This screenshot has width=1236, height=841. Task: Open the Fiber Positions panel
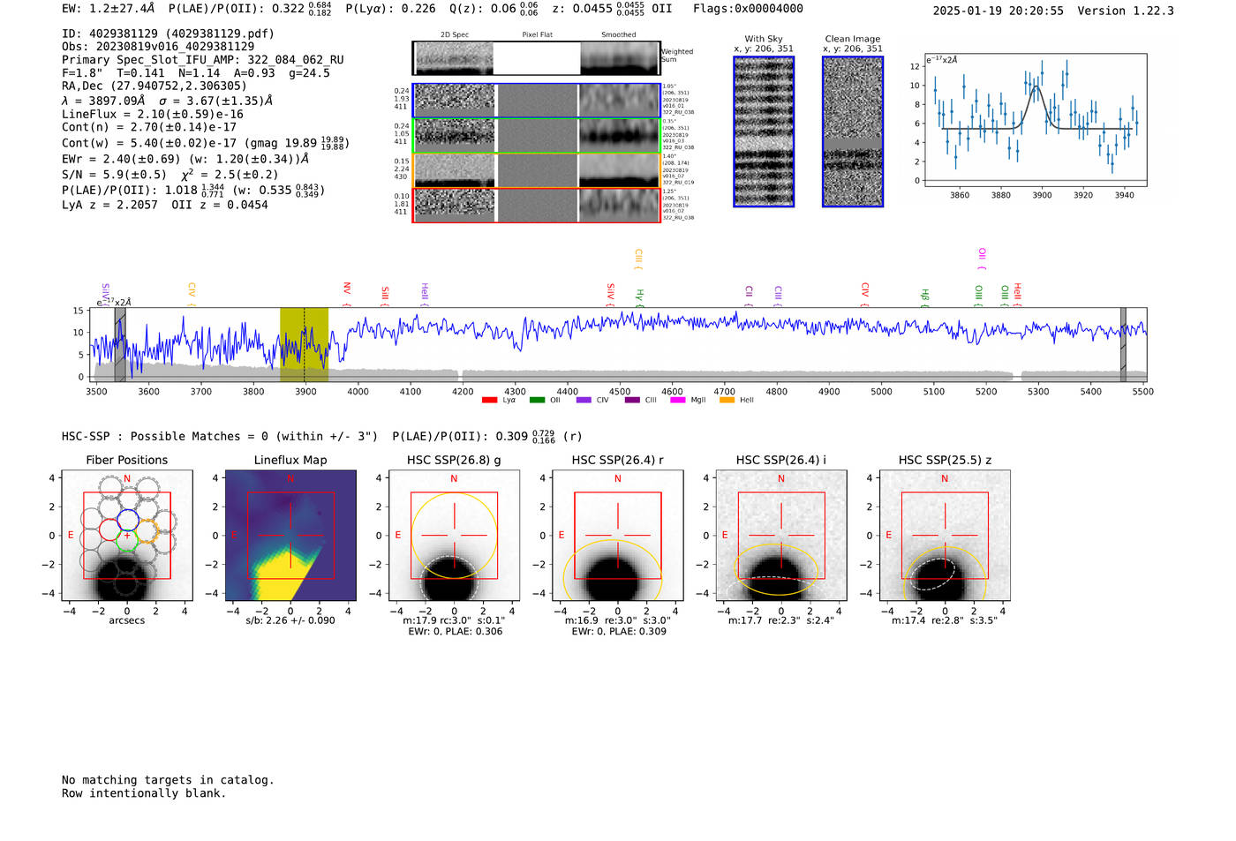tap(127, 536)
